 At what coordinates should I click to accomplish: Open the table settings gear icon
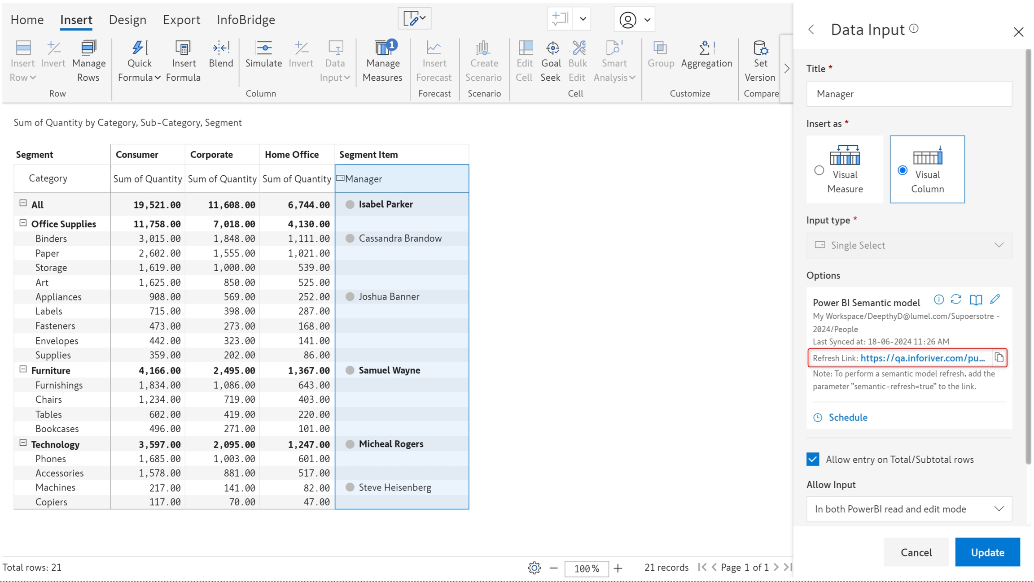(534, 568)
